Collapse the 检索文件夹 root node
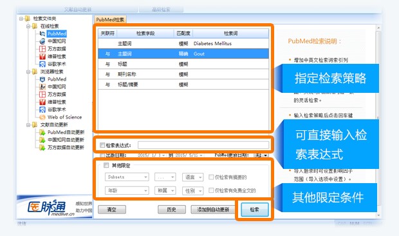 [x=21, y=19]
